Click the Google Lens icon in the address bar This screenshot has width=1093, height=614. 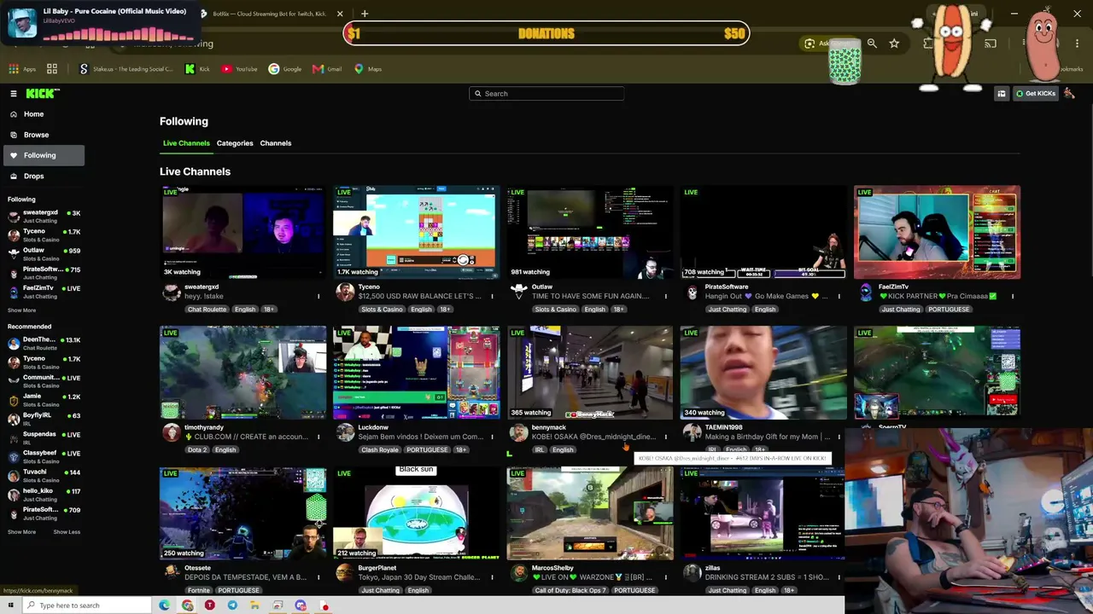pyautogui.click(x=810, y=43)
